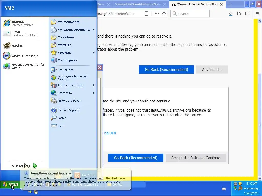Viewport: 262px width, 196px height.
Task: Expand Favorites submenu
Action: click(x=73, y=53)
